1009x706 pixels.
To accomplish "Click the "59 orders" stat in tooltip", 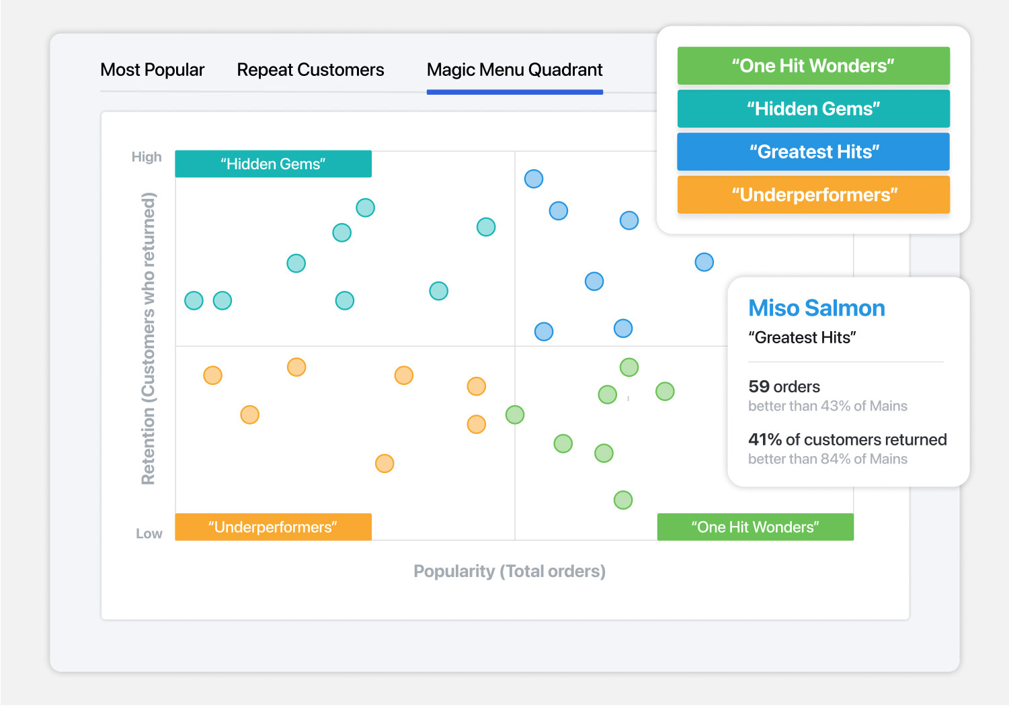I will pos(784,387).
